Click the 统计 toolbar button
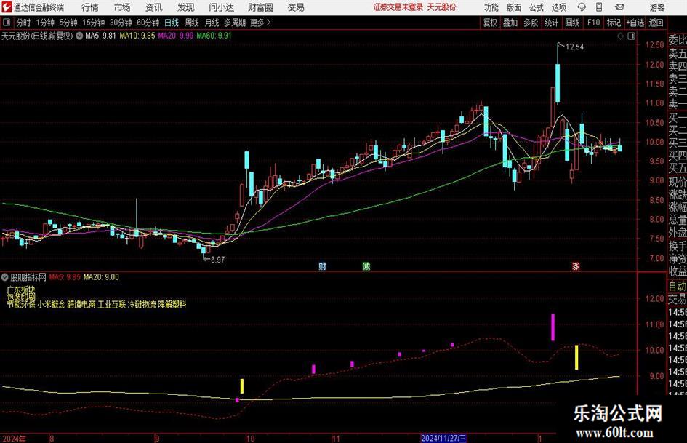The width and height of the screenshot is (687, 443). pos(551,23)
